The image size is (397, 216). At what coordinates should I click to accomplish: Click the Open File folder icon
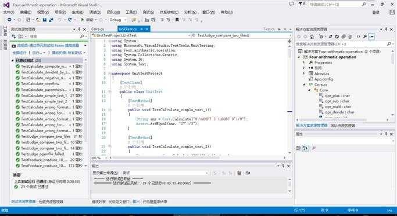pos(38,20)
